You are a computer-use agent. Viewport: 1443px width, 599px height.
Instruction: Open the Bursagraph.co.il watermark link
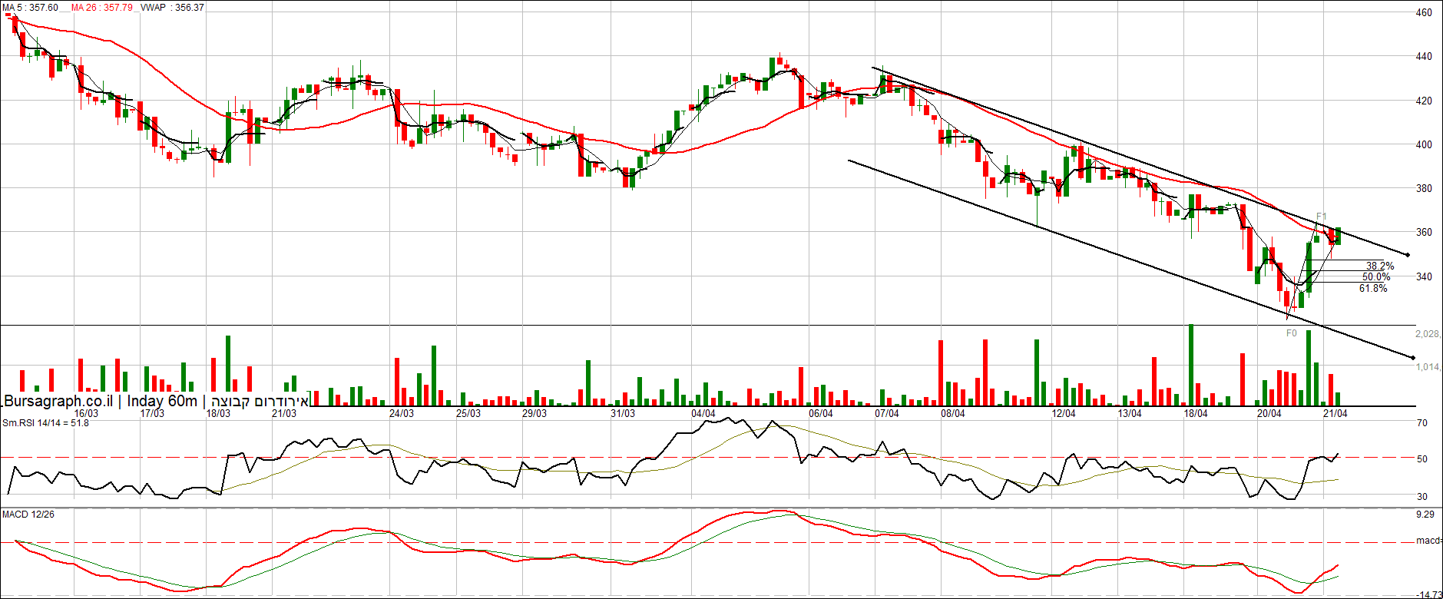[58, 401]
